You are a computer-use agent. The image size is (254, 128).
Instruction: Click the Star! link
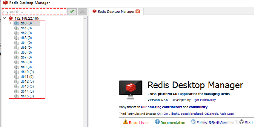pyautogui.click(x=249, y=123)
